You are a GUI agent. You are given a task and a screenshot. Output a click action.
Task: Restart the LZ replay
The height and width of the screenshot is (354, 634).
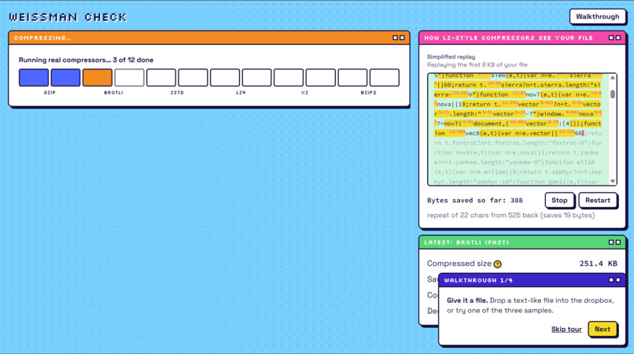point(597,201)
